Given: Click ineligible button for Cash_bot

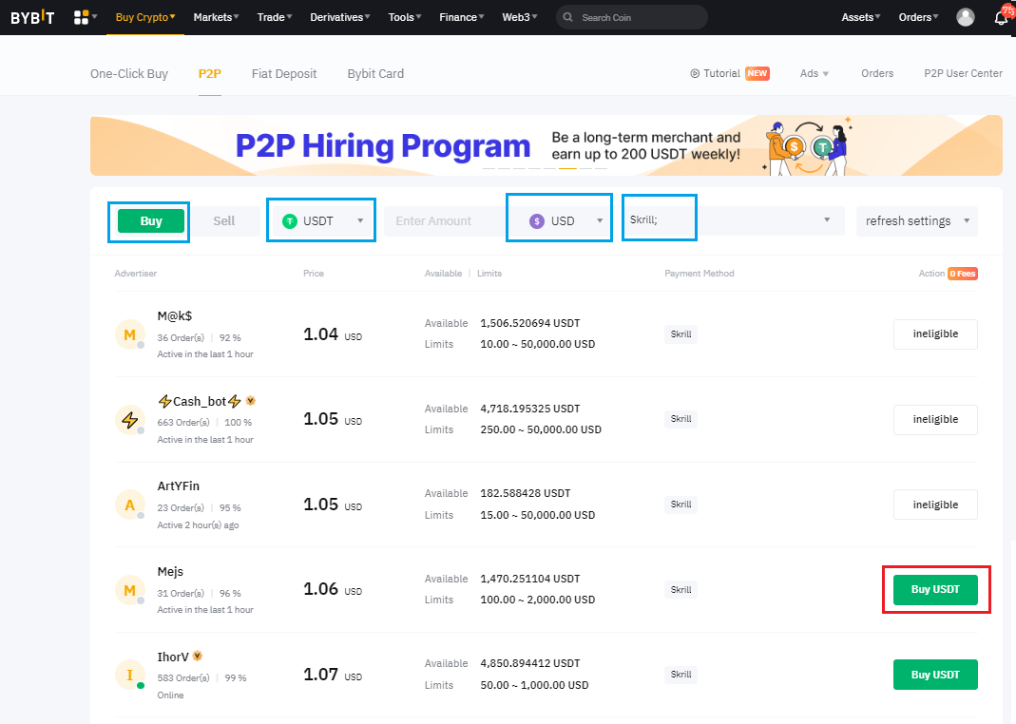Looking at the screenshot, I should tap(935, 420).
